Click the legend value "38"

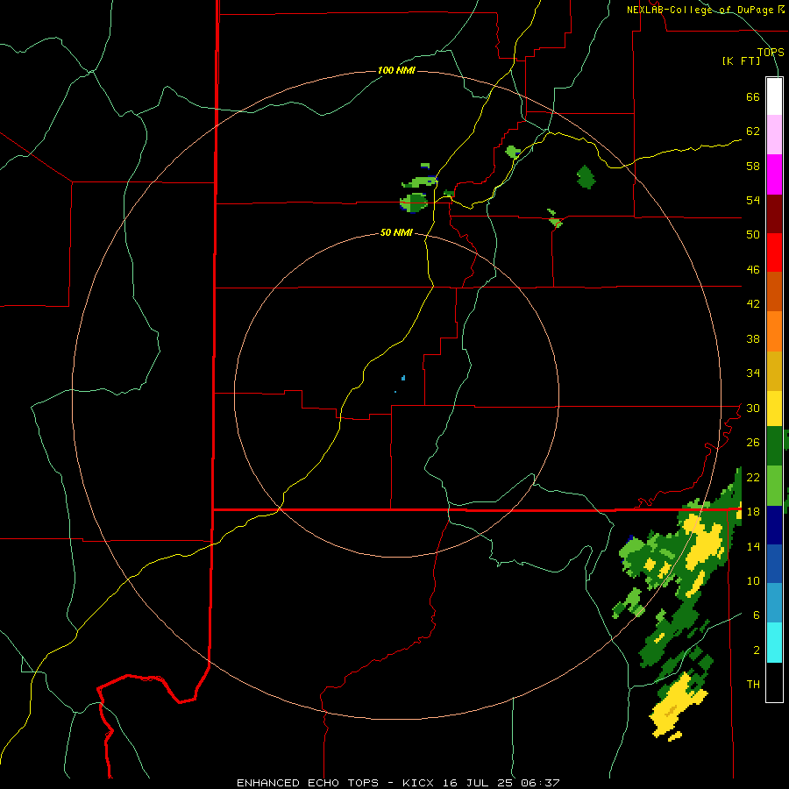[x=753, y=338]
